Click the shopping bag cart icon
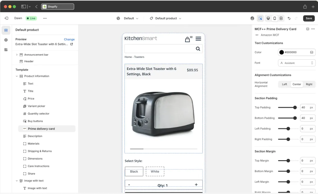 188,39
